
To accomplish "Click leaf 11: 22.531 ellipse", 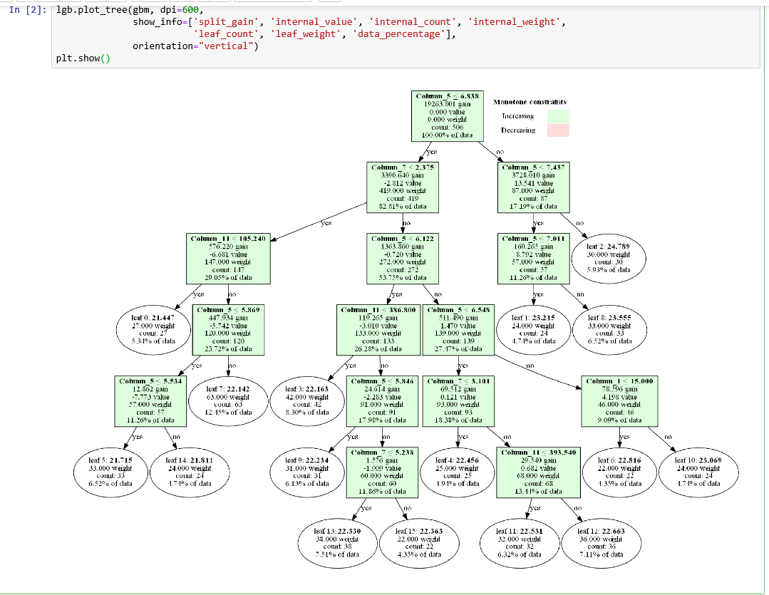I will coord(520,544).
